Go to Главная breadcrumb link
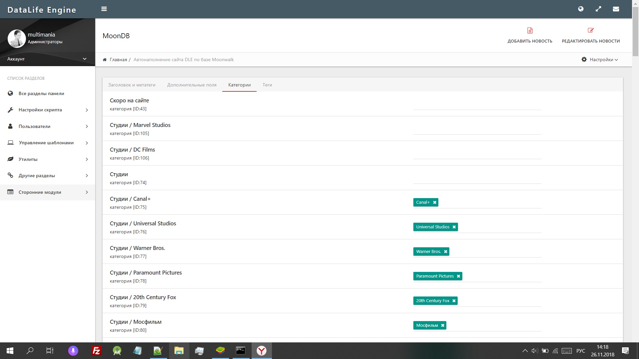This screenshot has width=639, height=359. point(118,60)
